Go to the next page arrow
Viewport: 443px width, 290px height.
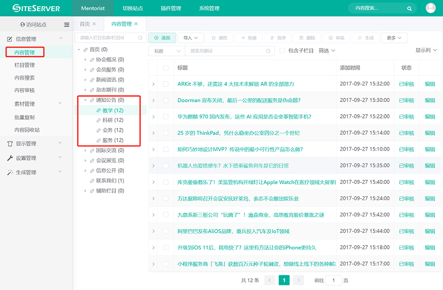click(x=299, y=280)
